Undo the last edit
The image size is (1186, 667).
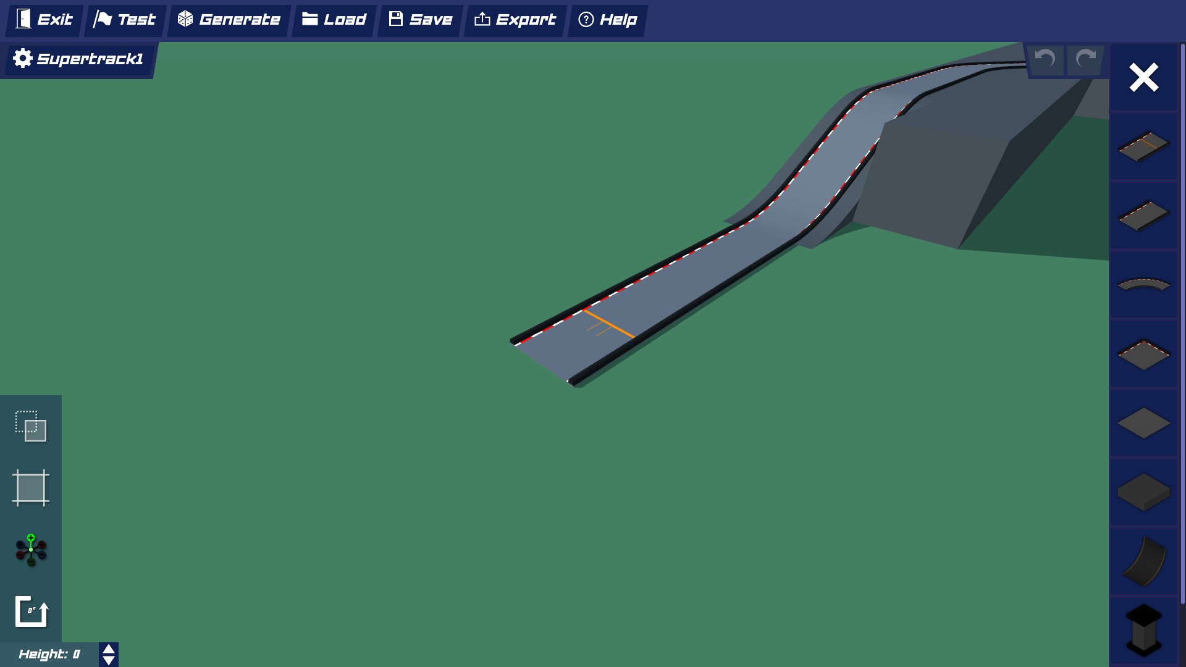tap(1045, 59)
